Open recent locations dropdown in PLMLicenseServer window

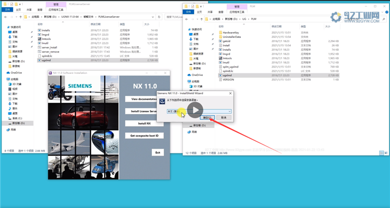[16, 17]
